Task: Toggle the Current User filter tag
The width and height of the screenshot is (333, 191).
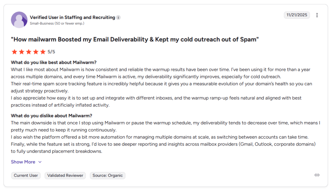Action: tap(26, 175)
